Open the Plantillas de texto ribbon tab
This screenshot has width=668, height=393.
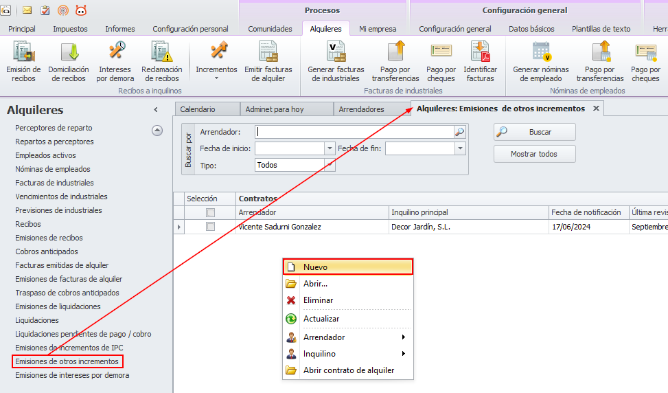(601, 29)
